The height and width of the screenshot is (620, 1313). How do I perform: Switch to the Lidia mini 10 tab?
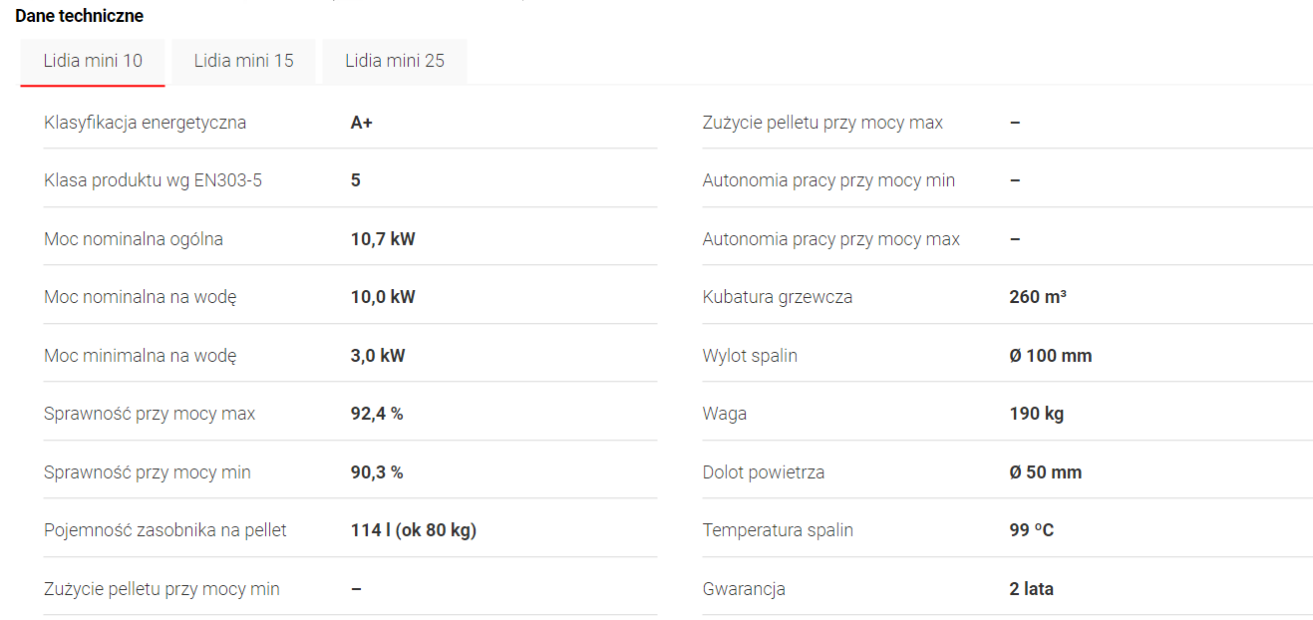pyautogui.click(x=93, y=61)
